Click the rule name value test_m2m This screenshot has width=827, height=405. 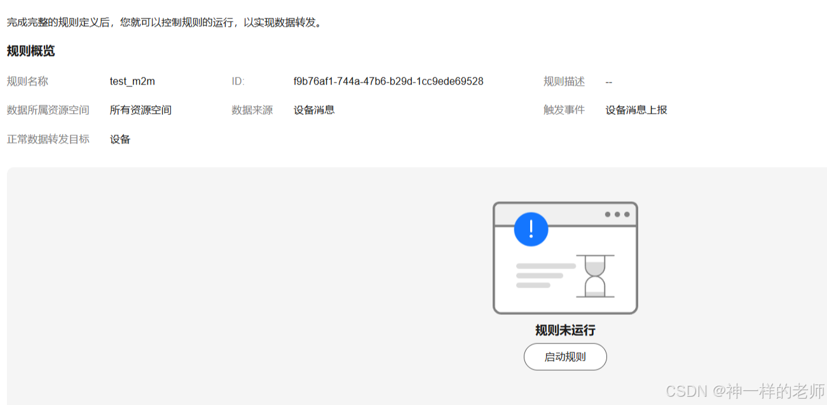(x=132, y=81)
